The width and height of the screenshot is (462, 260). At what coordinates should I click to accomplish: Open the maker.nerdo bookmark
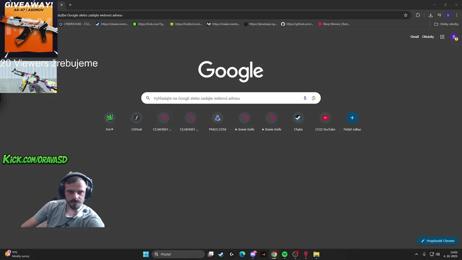(x=223, y=24)
